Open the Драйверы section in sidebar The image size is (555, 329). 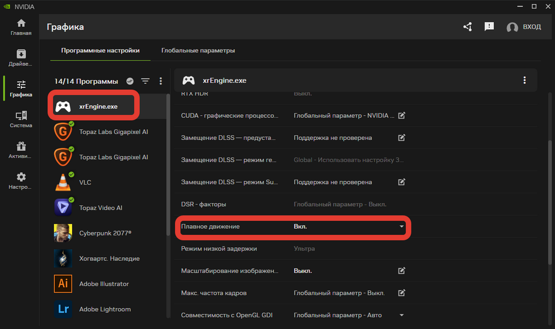(x=21, y=58)
